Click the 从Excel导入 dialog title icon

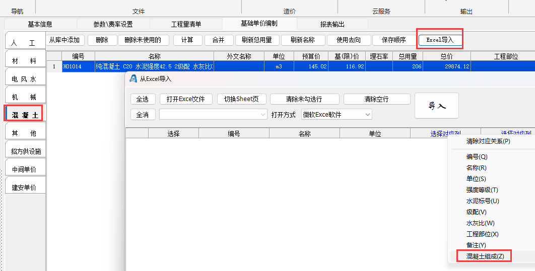[x=133, y=78]
